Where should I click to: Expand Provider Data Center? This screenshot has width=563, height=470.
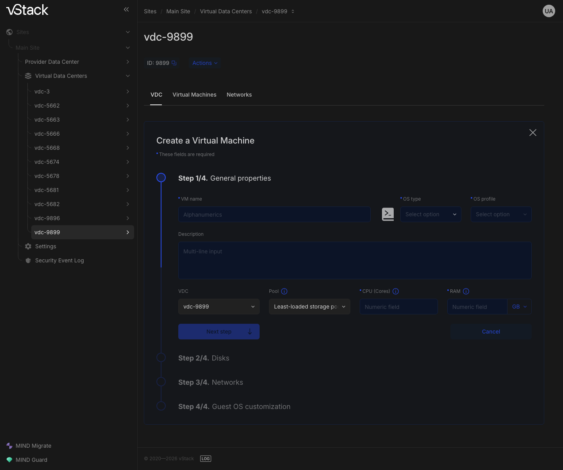coord(128,62)
